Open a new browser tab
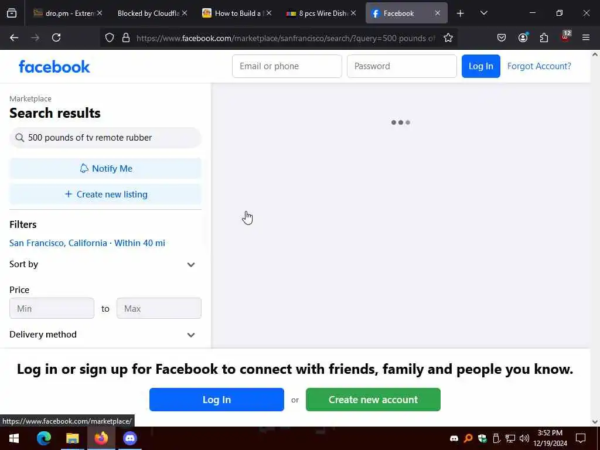600x450 pixels. [461, 13]
